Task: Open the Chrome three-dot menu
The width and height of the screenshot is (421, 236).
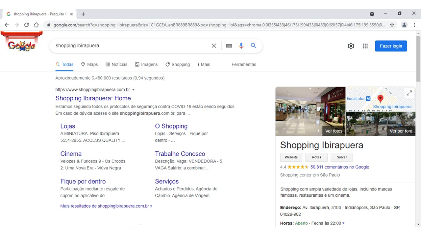Action: 414,25
